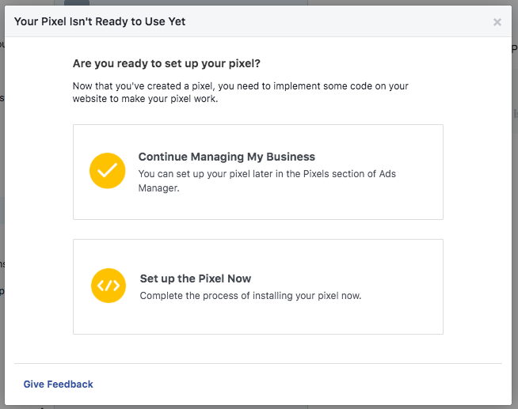Viewport: 518px width, 409px height.
Task: Close the pixel setup dialog with X
Action: [497, 22]
